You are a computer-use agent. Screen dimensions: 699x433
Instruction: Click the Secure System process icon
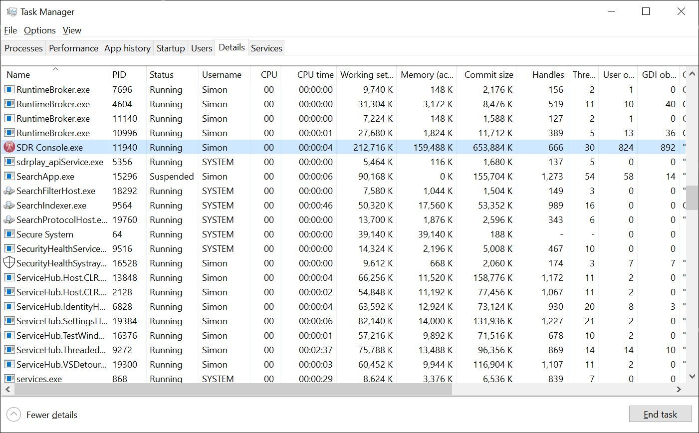click(9, 234)
